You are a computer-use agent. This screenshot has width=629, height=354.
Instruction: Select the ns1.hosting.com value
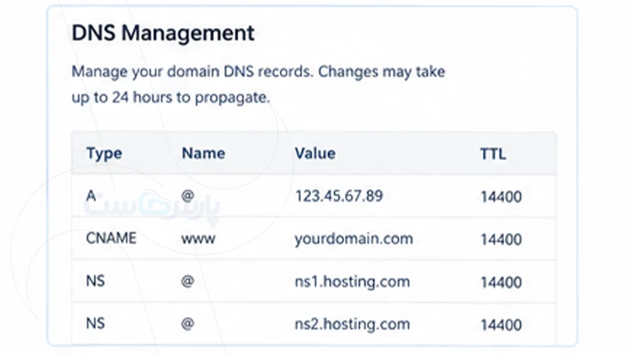[352, 282]
